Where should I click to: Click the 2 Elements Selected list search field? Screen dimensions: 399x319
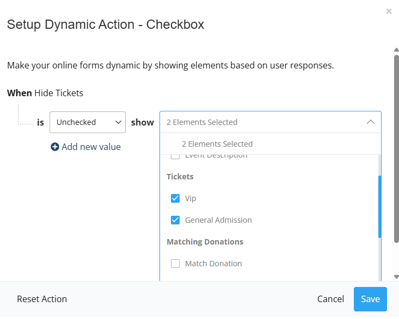pyautogui.click(x=261, y=144)
